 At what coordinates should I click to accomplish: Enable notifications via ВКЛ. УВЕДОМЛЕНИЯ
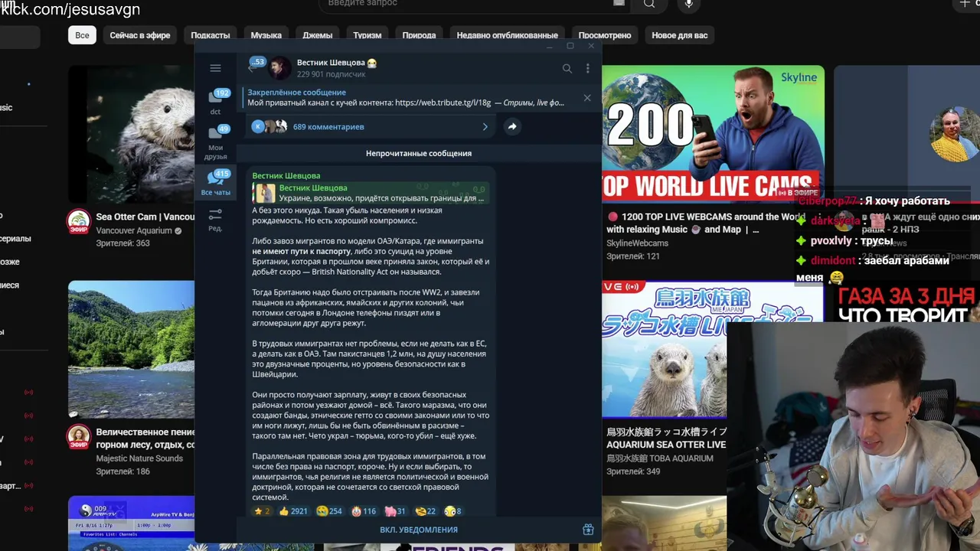point(419,530)
